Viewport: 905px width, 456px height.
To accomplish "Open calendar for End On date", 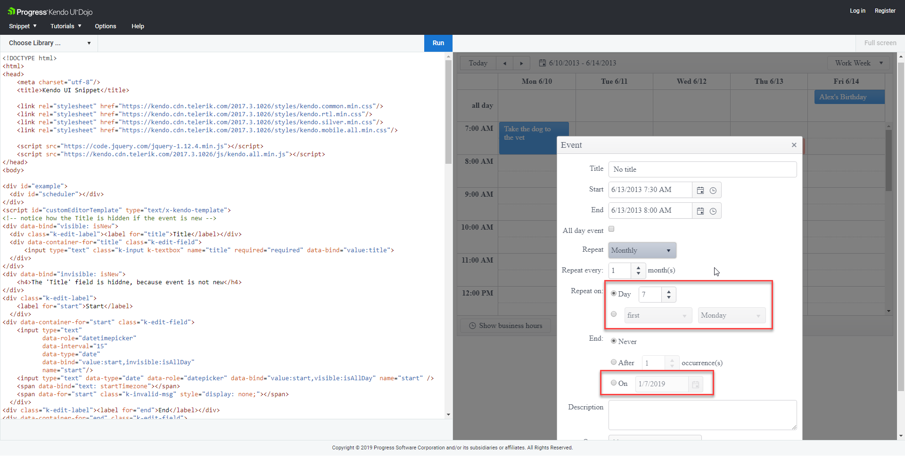I will click(x=696, y=384).
